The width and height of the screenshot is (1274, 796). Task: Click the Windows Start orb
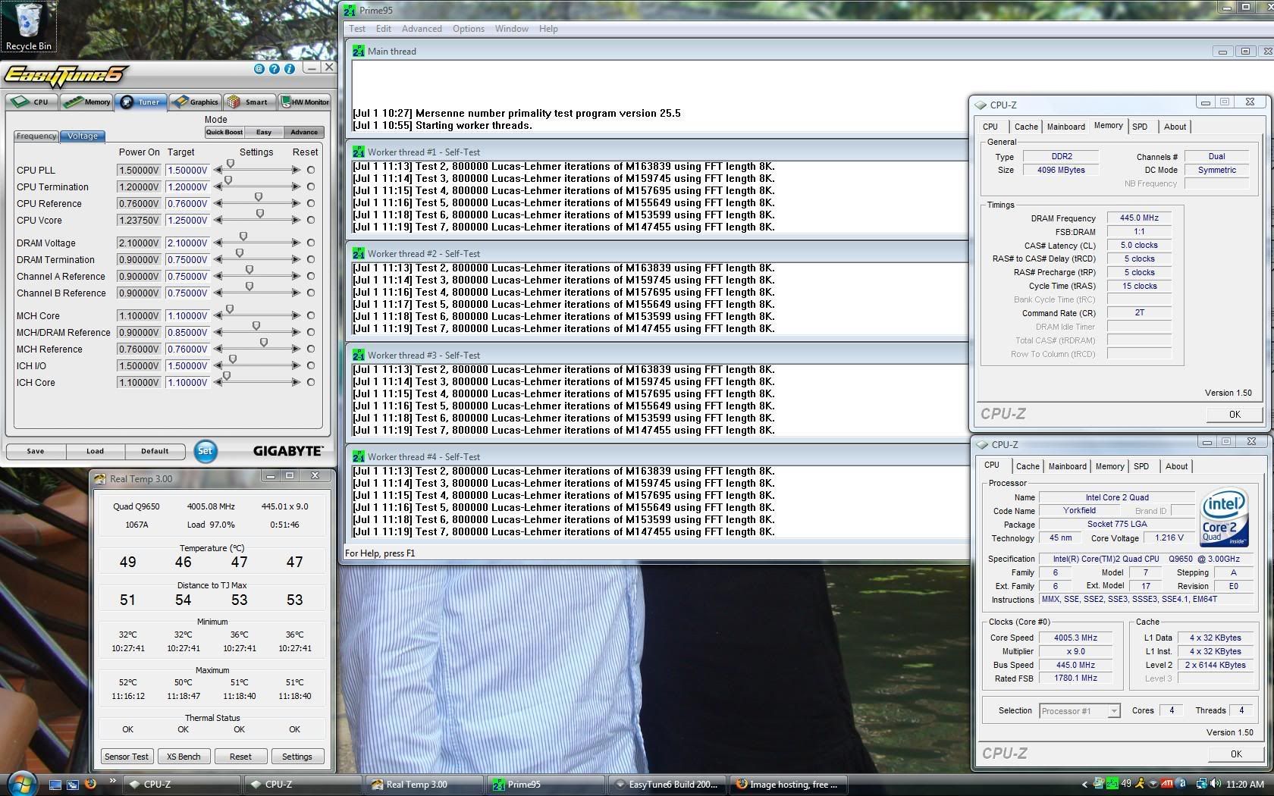tap(22, 784)
